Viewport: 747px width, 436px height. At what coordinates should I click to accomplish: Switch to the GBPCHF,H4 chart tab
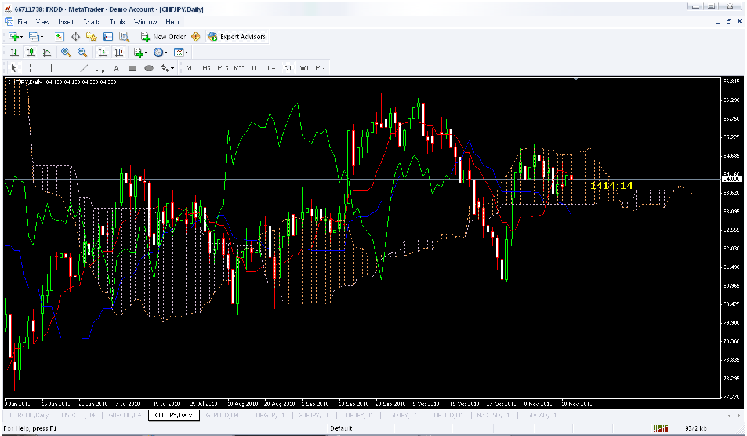[x=125, y=415]
